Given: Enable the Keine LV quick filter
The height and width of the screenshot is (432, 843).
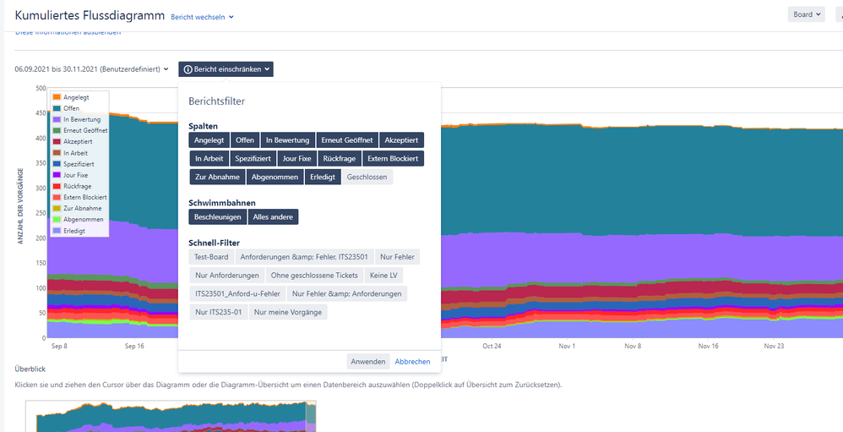Looking at the screenshot, I should click(383, 276).
